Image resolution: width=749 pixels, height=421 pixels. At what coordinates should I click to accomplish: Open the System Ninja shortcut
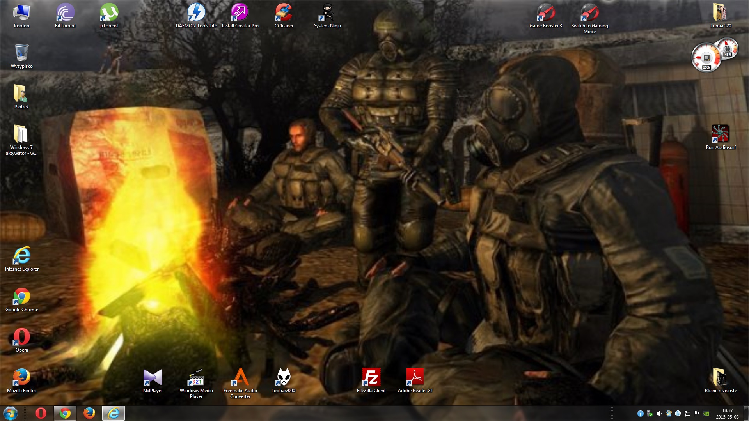(327, 16)
